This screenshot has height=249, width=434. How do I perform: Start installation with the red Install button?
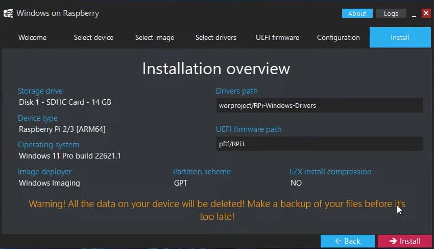[x=404, y=241]
